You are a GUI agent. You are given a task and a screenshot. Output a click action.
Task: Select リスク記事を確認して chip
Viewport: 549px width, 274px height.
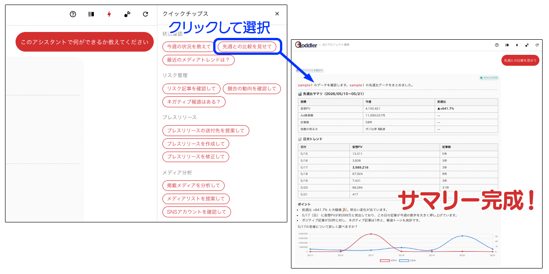191,89
